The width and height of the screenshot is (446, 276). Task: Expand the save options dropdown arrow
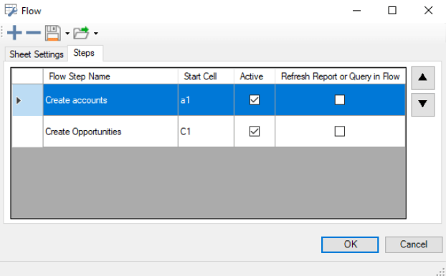click(67, 34)
